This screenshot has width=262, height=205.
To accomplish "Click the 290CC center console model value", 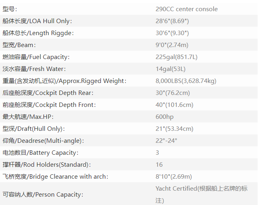I will [x=186, y=9].
